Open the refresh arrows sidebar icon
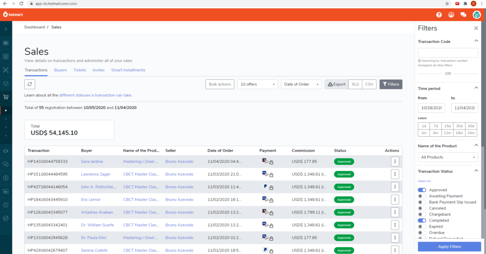The width and height of the screenshot is (486, 254). (6, 151)
